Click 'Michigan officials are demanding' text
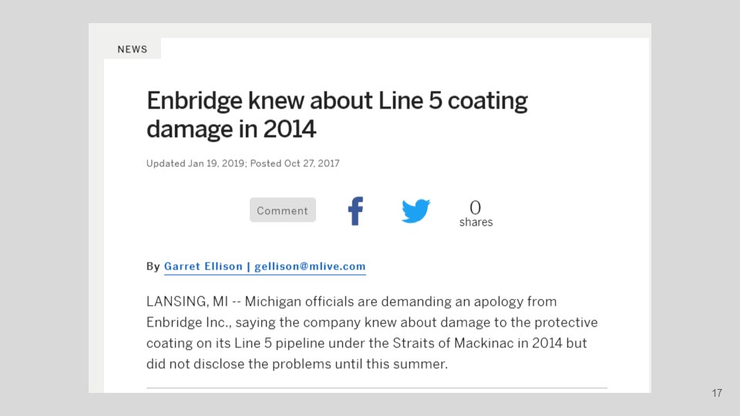740x416 pixels. pos(348,301)
